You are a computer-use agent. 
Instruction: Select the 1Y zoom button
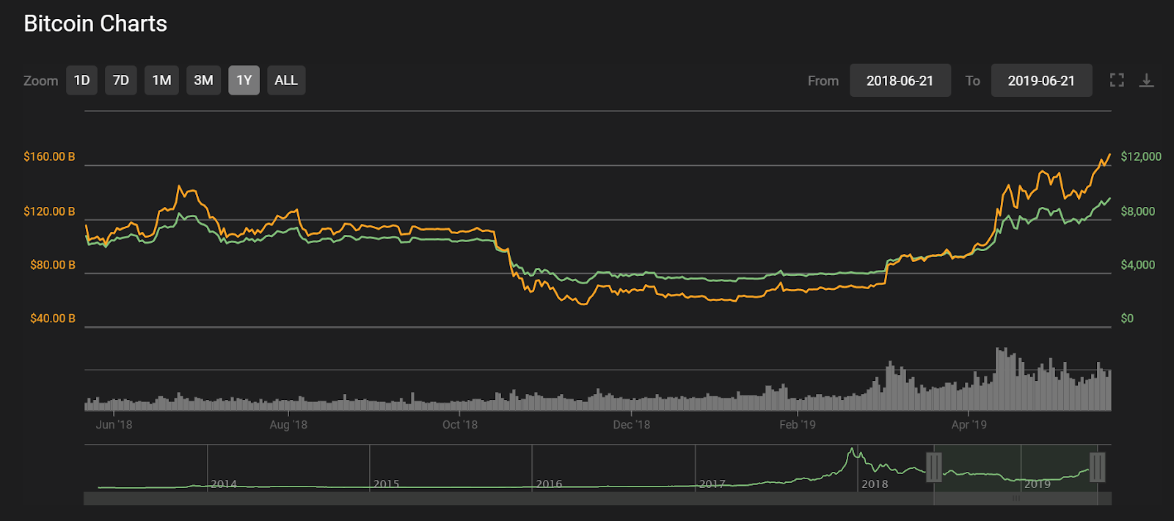244,80
